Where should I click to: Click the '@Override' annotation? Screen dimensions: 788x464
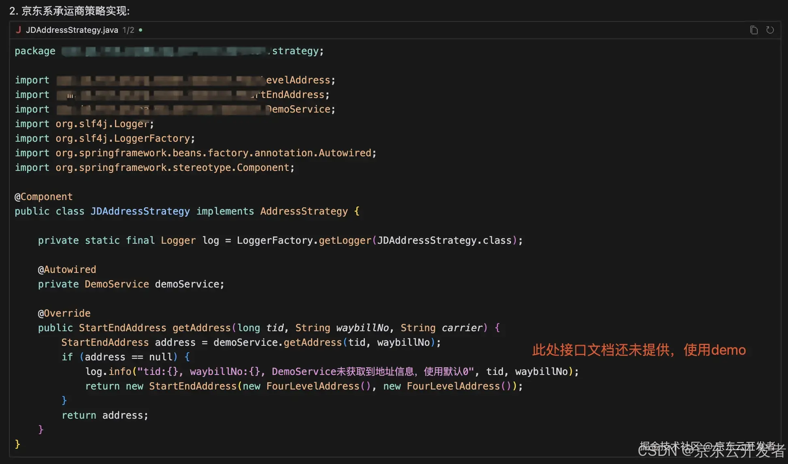pyautogui.click(x=64, y=313)
